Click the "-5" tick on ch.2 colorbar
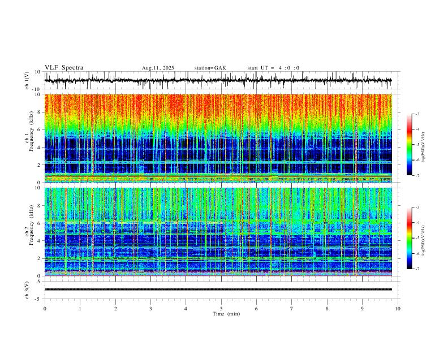 [417, 238]
